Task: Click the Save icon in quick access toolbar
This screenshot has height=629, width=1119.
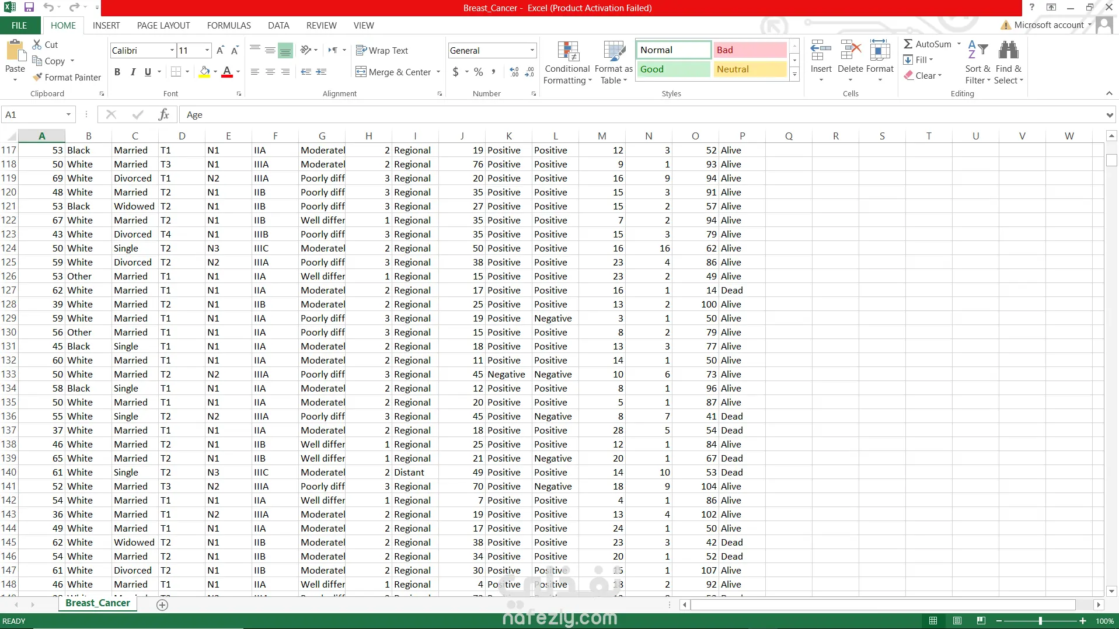Action: [x=29, y=8]
